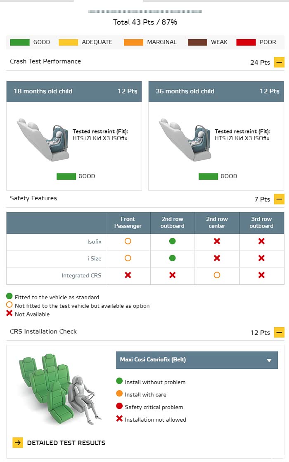Collapse the Crash Test Performance section
The width and height of the screenshot is (289, 462).
pos(279,62)
